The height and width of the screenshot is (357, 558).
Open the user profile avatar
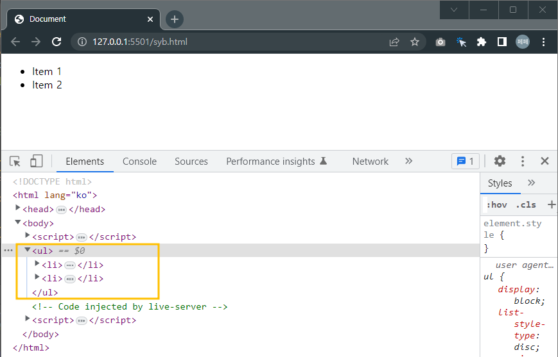pyautogui.click(x=523, y=42)
